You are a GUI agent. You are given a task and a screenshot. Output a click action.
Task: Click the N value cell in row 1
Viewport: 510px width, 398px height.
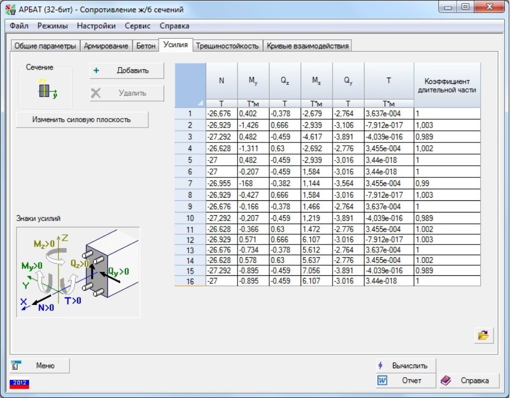[x=221, y=113]
